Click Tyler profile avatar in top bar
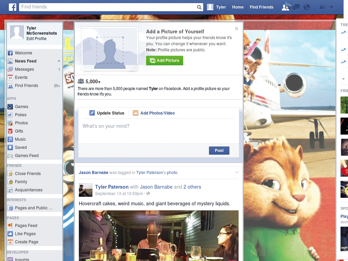Viewport: 348px width, 261px height. 210,7
